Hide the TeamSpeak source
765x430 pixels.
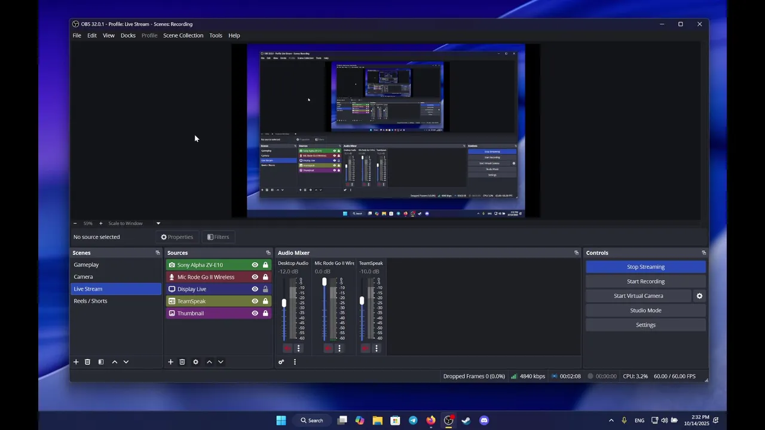(255, 301)
